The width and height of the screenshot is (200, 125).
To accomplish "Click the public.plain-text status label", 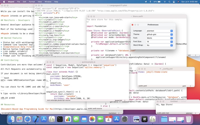I will tap(163, 113).
